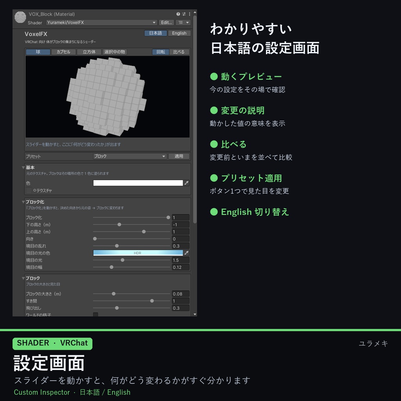
Task: Click the 'Custom Inspector · 日本語 / English' text
Action: pyautogui.click(x=72, y=392)
